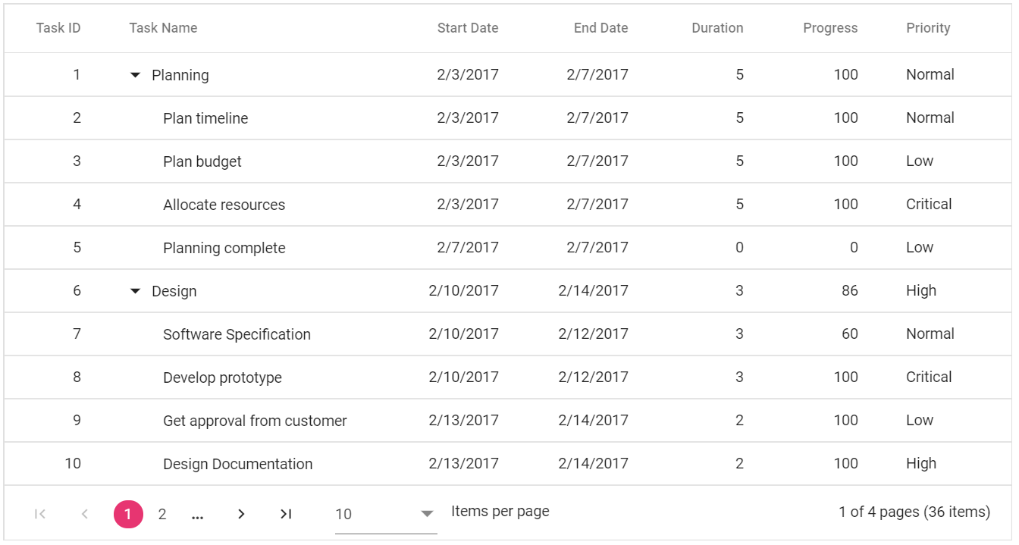Sort by Start Date column header
The width and height of the screenshot is (1019, 545).
468,28
